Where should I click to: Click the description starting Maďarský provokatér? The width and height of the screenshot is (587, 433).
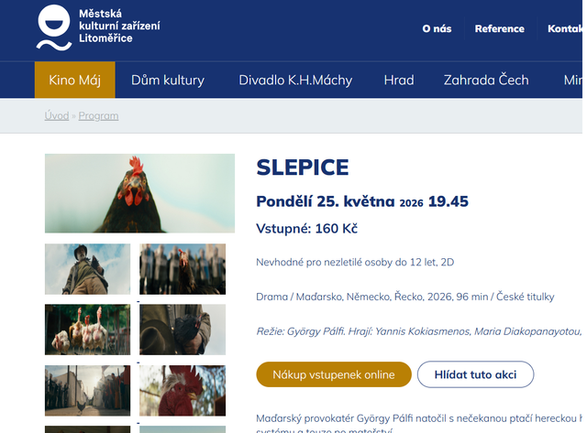(419, 424)
